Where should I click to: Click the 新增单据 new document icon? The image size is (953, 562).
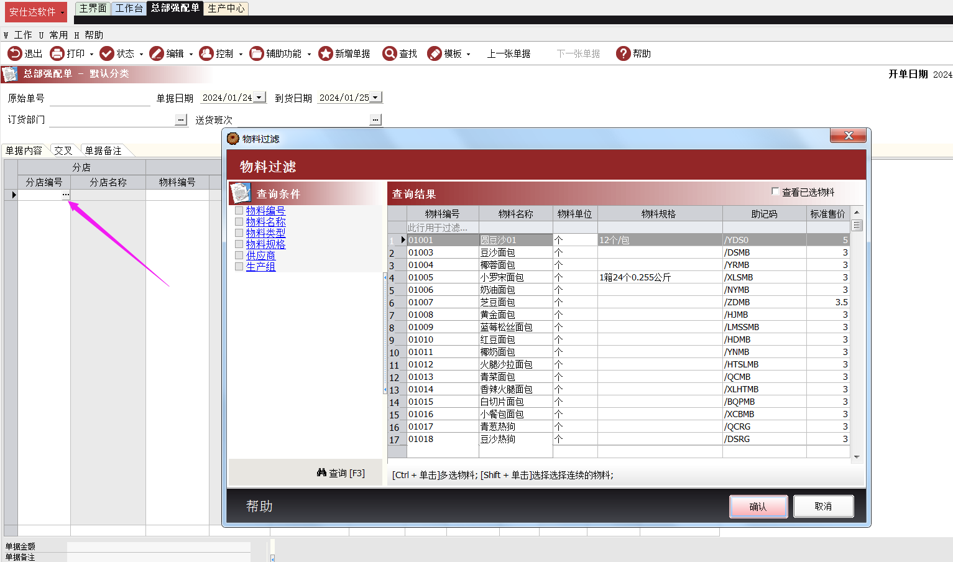(325, 53)
